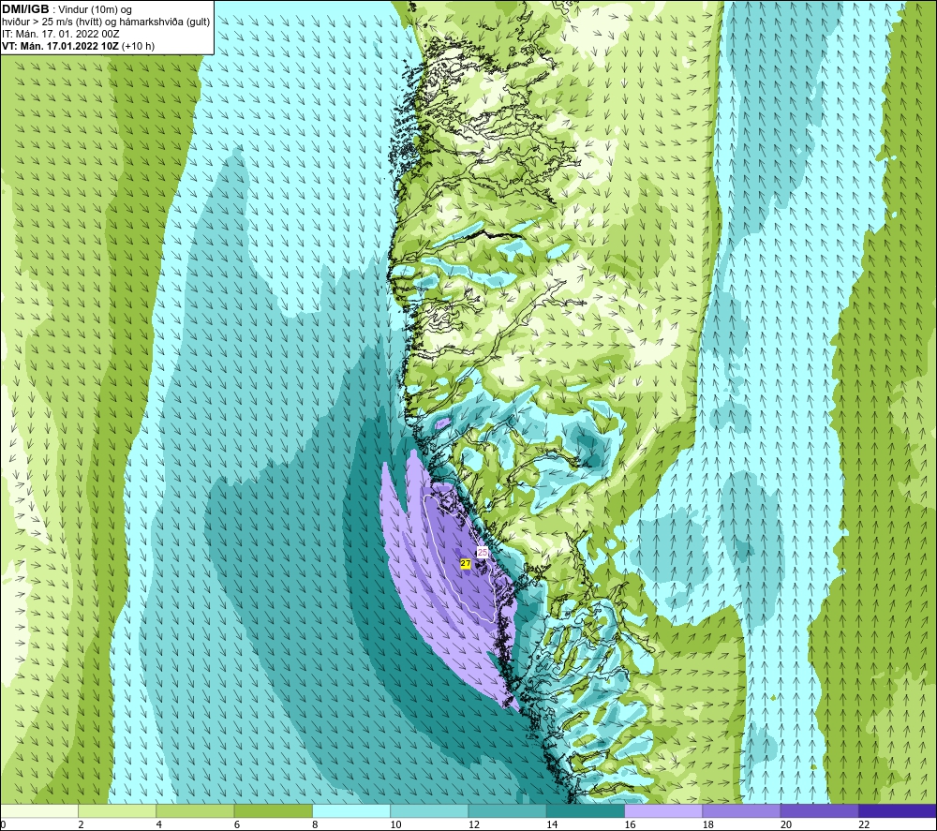The height and width of the screenshot is (831, 937).
Task: Click the legend scale value 16
Action: click(x=630, y=824)
